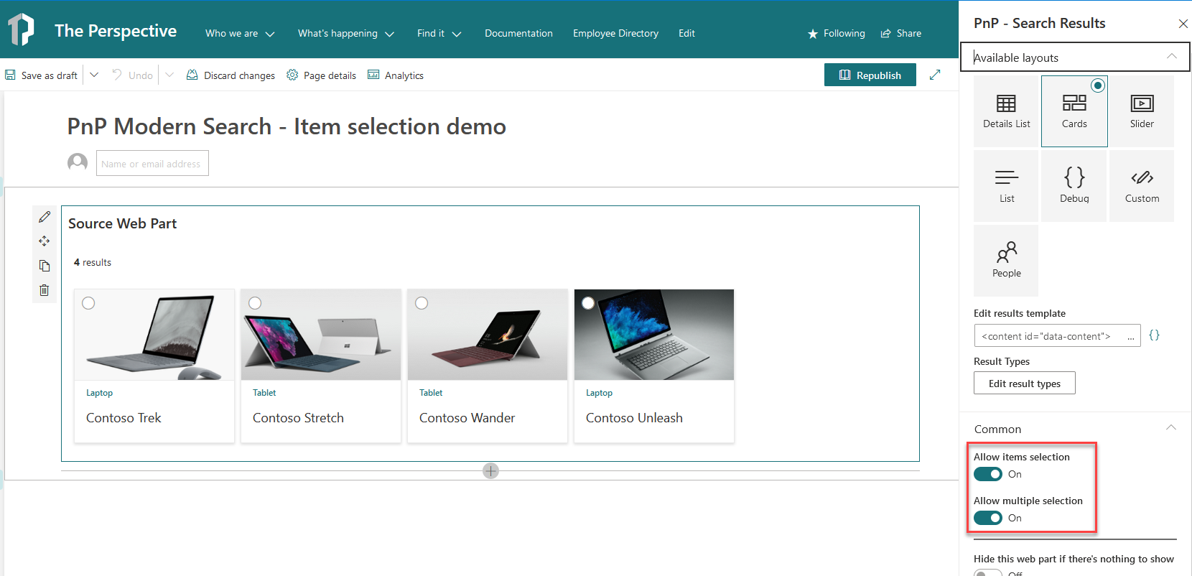This screenshot has height=576, width=1192.
Task: Click the Contoso Trek laptop thumbnail
Action: (154, 335)
